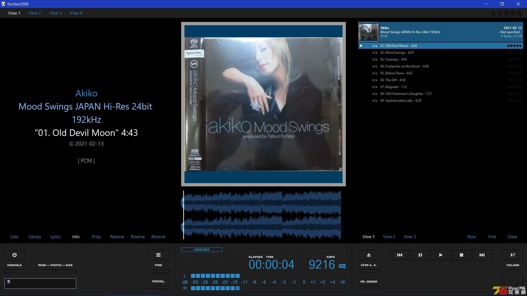Click the 9216 kbps bitrate value
Viewport: 527px width, 296px height.
(x=322, y=265)
